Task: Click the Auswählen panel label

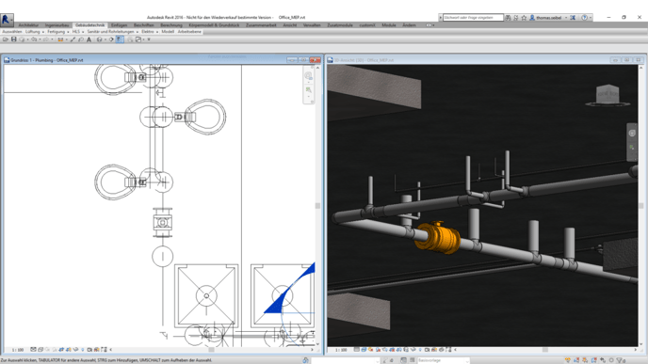Action: click(12, 31)
